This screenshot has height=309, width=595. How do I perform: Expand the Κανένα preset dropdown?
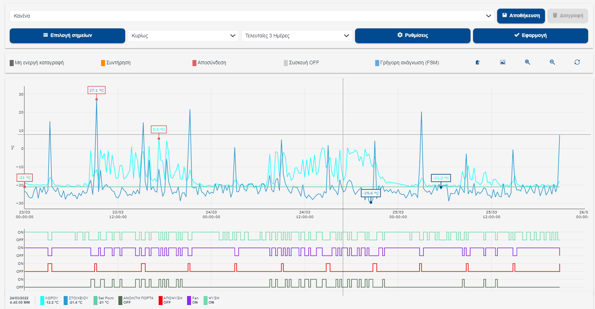coord(252,16)
